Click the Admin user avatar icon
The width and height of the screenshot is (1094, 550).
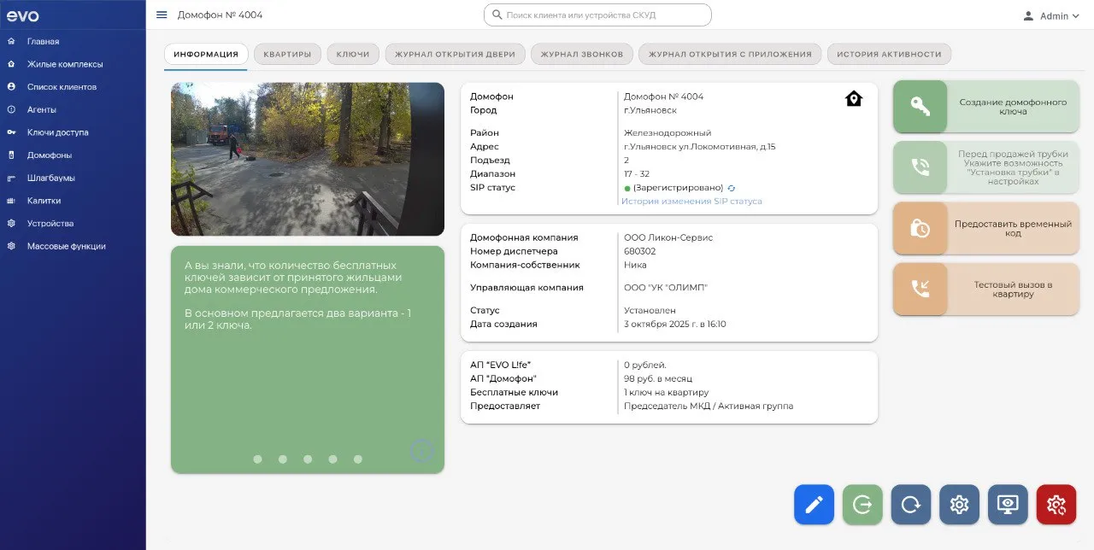click(x=1029, y=16)
